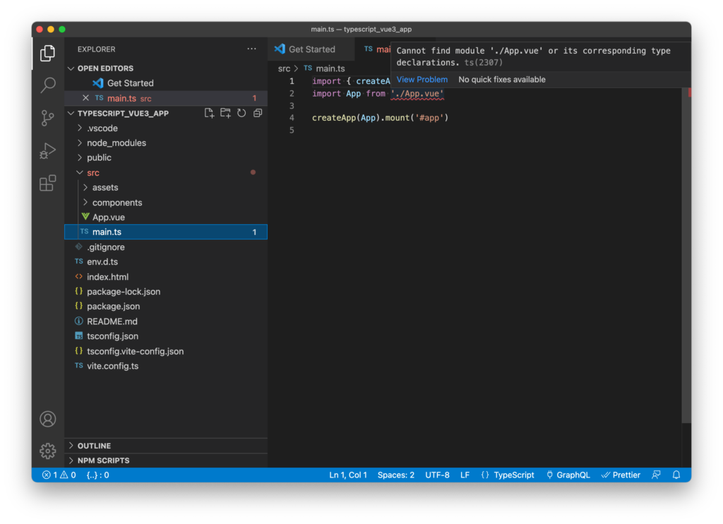This screenshot has height=524, width=723.
Task: Collapse all folders in explorer
Action: (x=258, y=113)
